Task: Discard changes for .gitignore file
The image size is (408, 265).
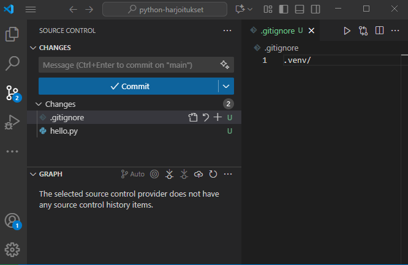Action: click(x=206, y=117)
